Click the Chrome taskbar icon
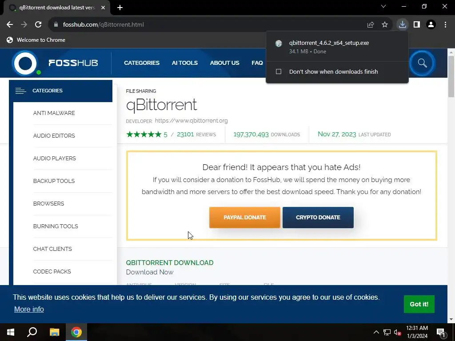The width and height of the screenshot is (455, 341). click(76, 332)
